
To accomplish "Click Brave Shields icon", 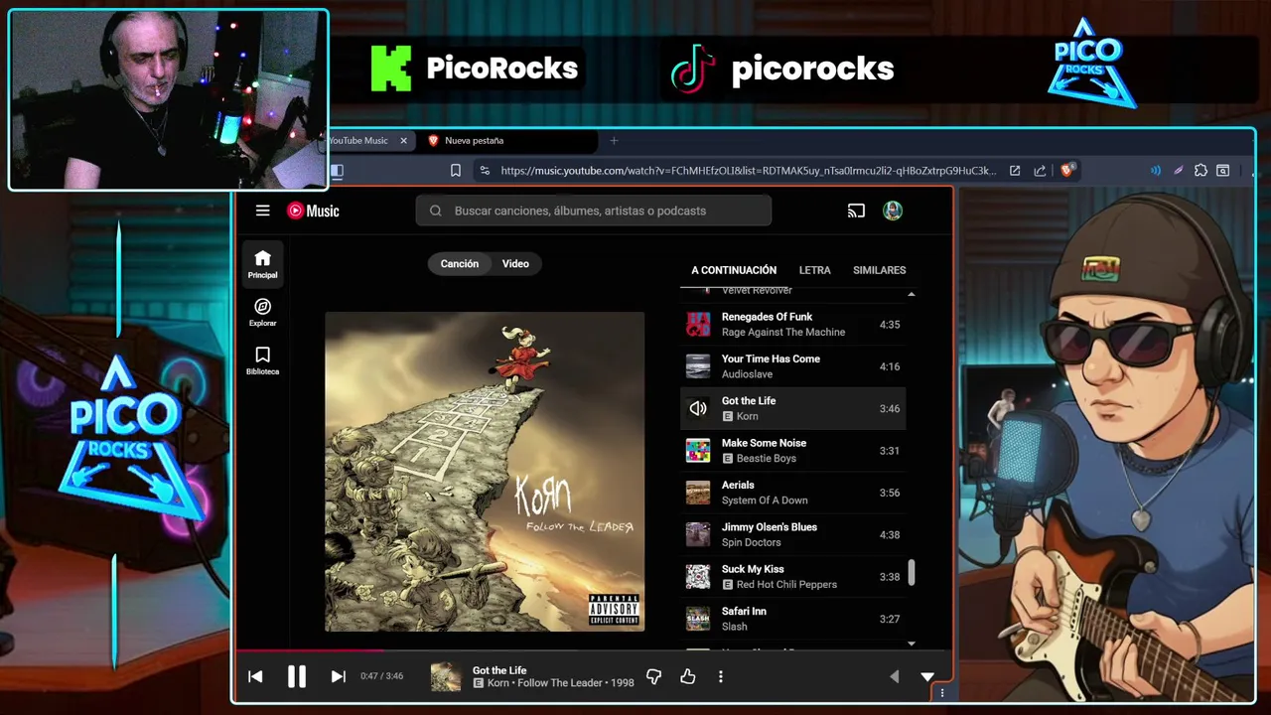I will [1067, 170].
